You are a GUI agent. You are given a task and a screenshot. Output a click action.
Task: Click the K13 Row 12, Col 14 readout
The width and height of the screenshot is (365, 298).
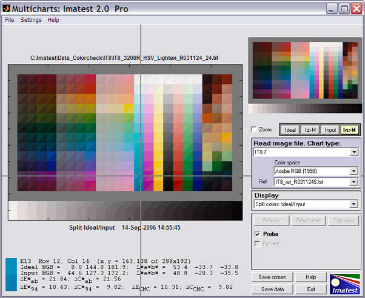click(x=105, y=261)
